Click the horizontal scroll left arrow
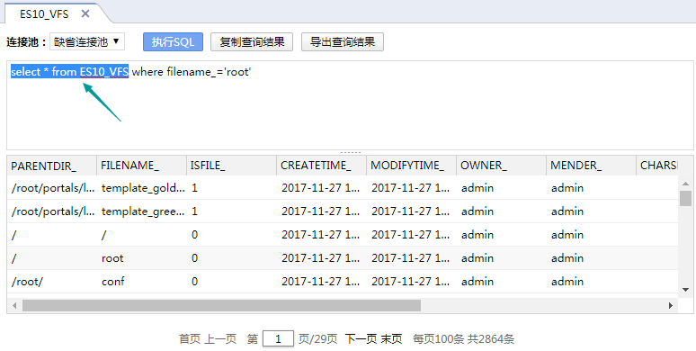Screen dimensions: 696x351 (14, 305)
